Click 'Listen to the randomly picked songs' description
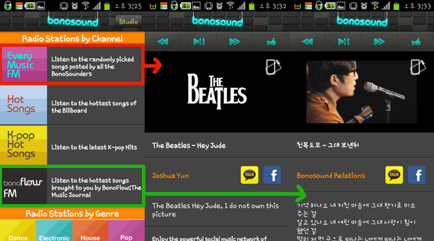 [92, 67]
